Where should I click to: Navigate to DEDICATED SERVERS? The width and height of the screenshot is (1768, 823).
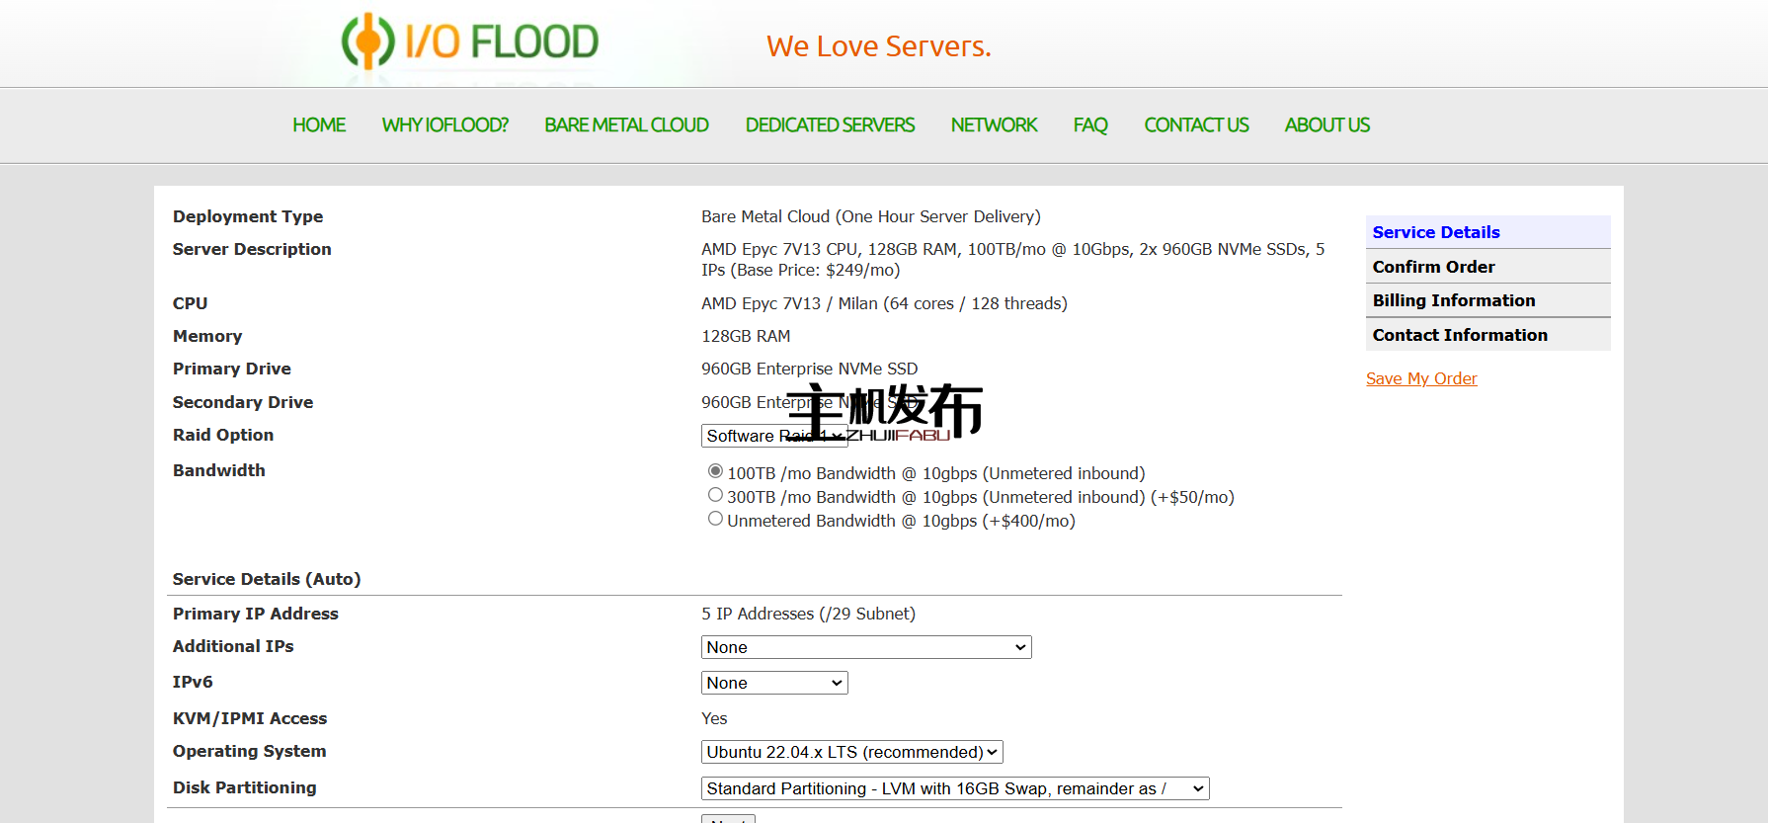830,125
